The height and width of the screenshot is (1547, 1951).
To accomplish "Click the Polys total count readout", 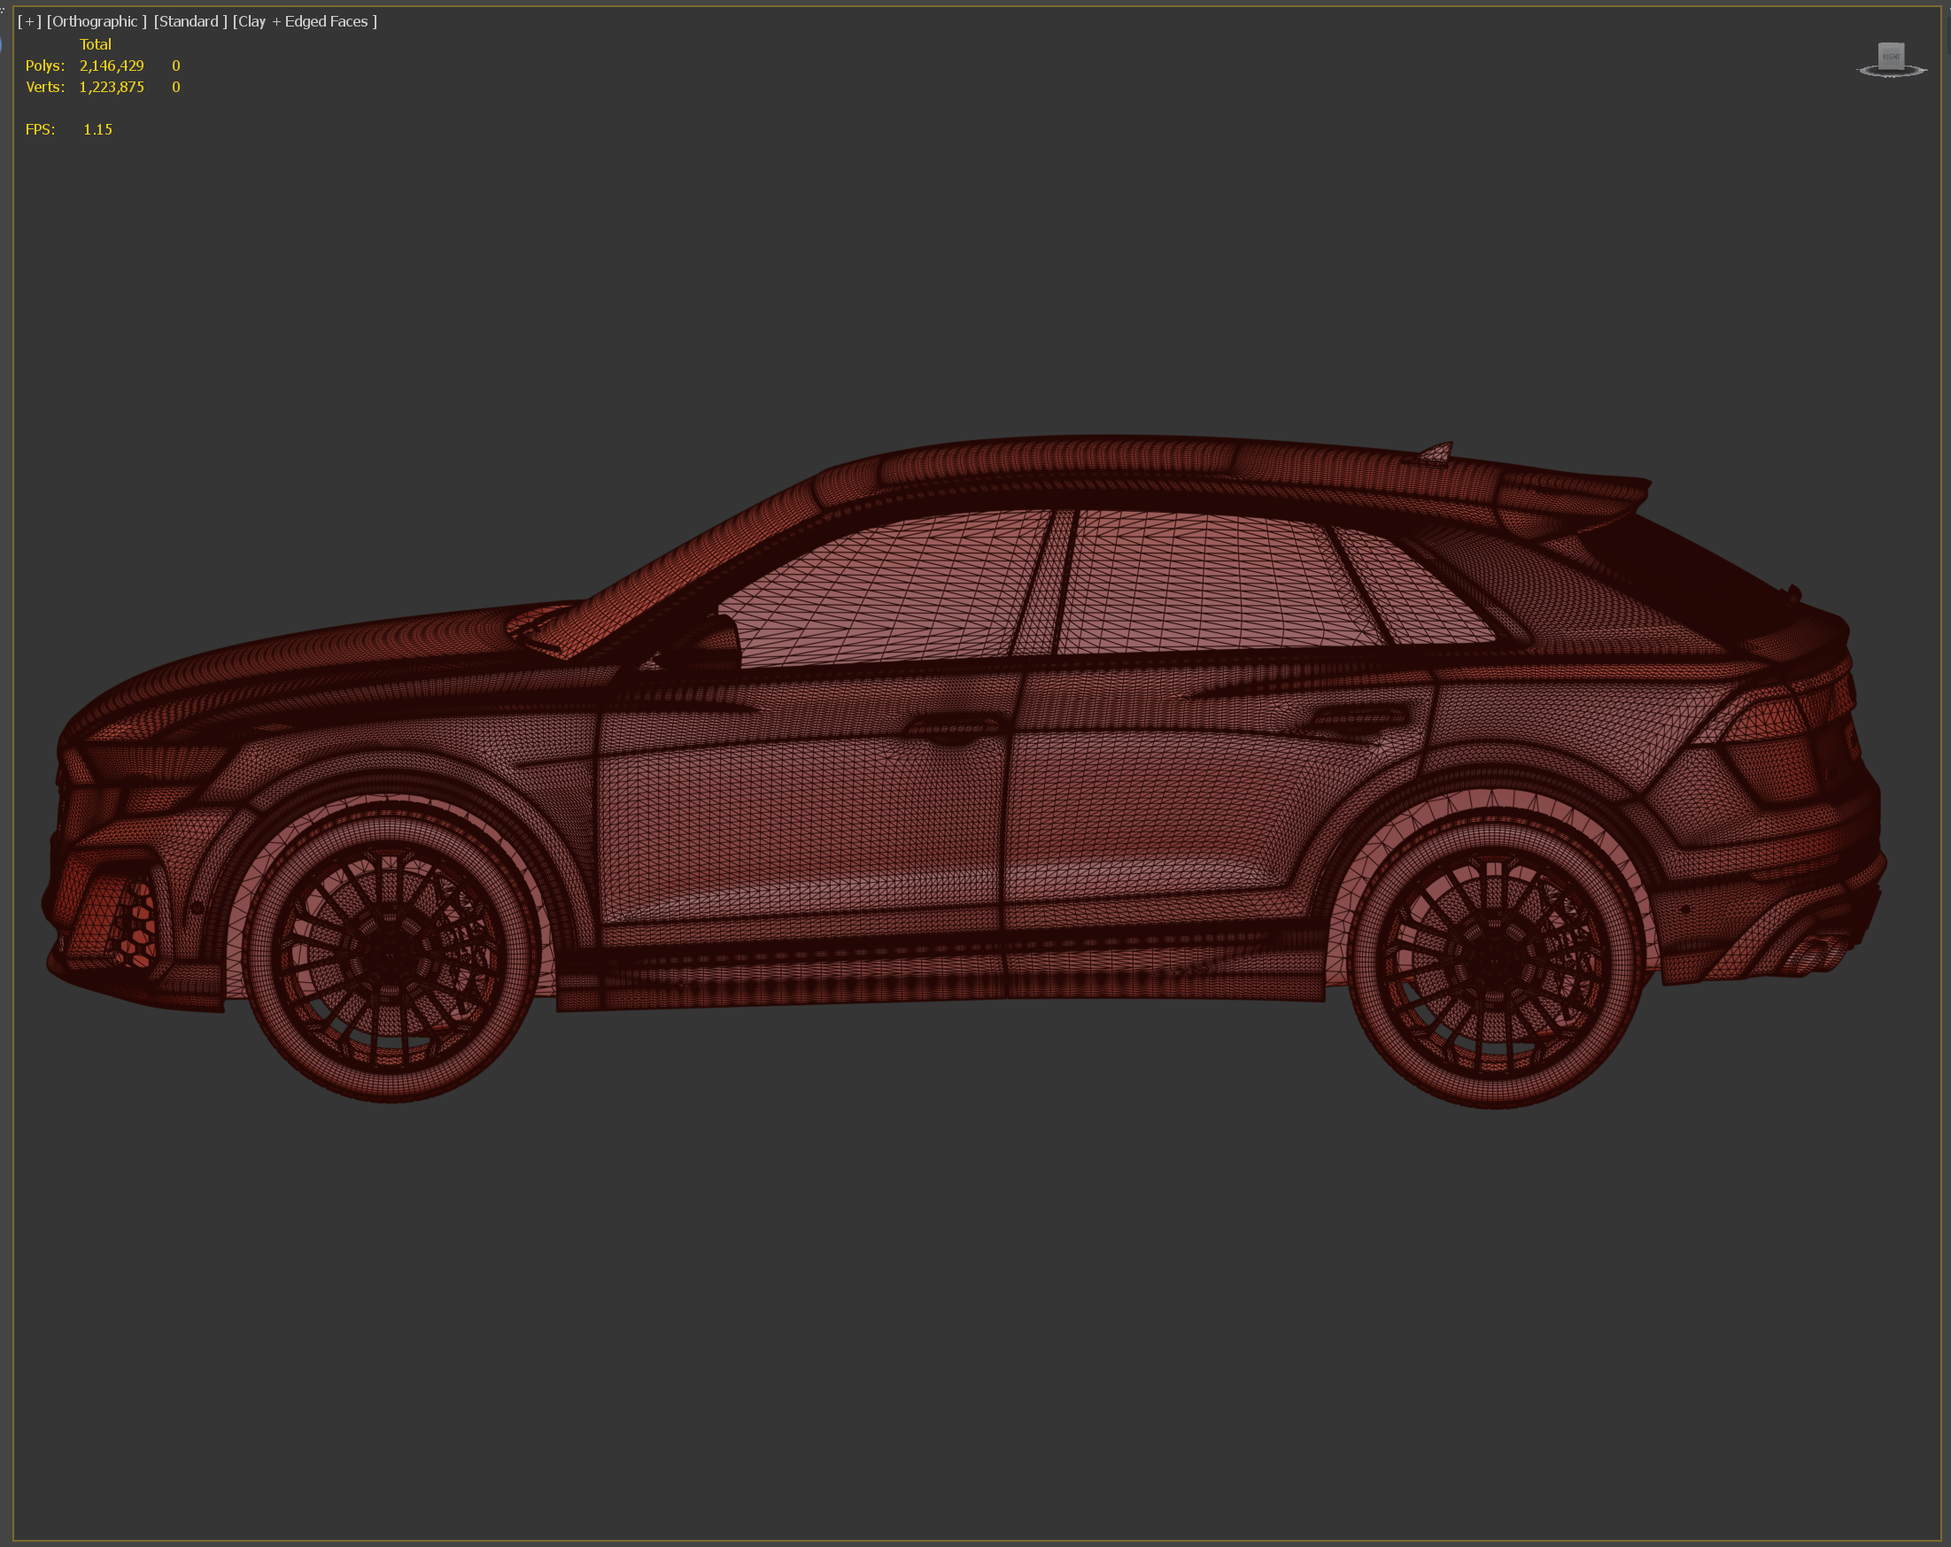I will tap(112, 66).
